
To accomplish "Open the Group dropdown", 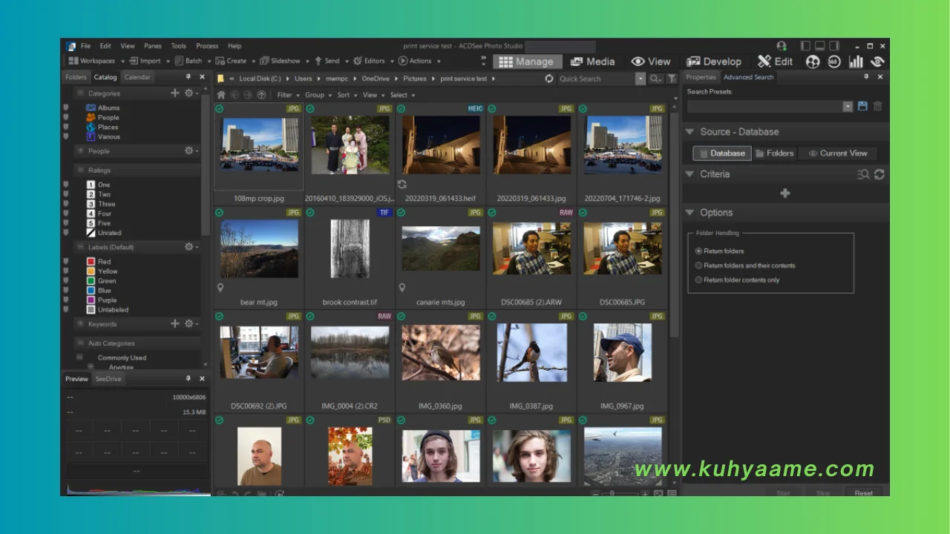I will [317, 95].
